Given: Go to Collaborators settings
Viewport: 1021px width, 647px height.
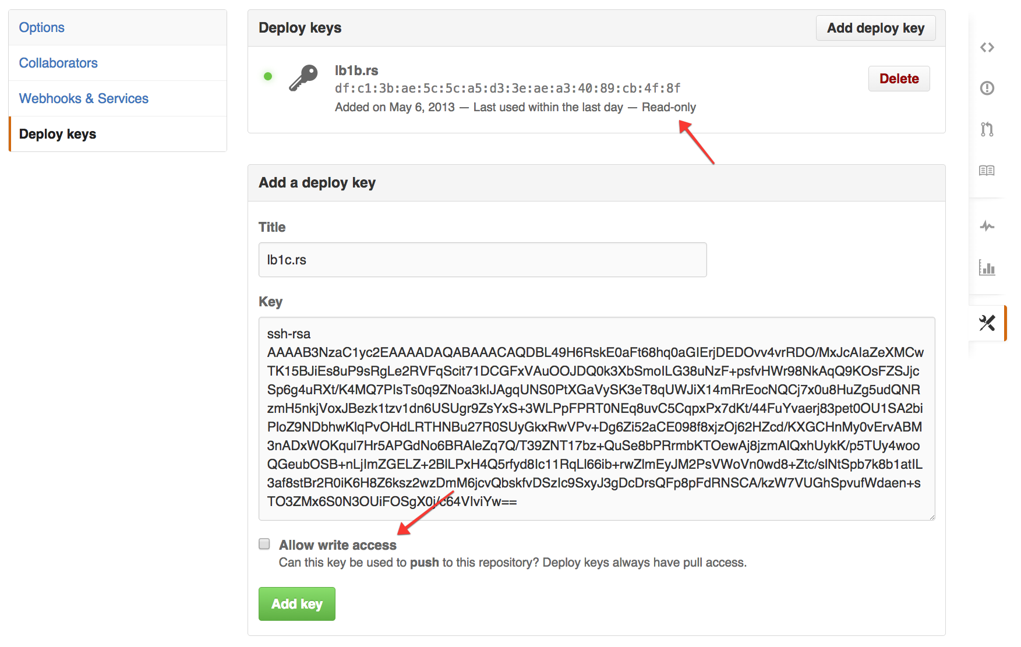Looking at the screenshot, I should point(118,63).
